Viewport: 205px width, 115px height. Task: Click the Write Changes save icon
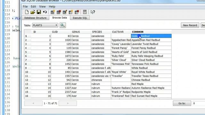(x=39, y=12)
